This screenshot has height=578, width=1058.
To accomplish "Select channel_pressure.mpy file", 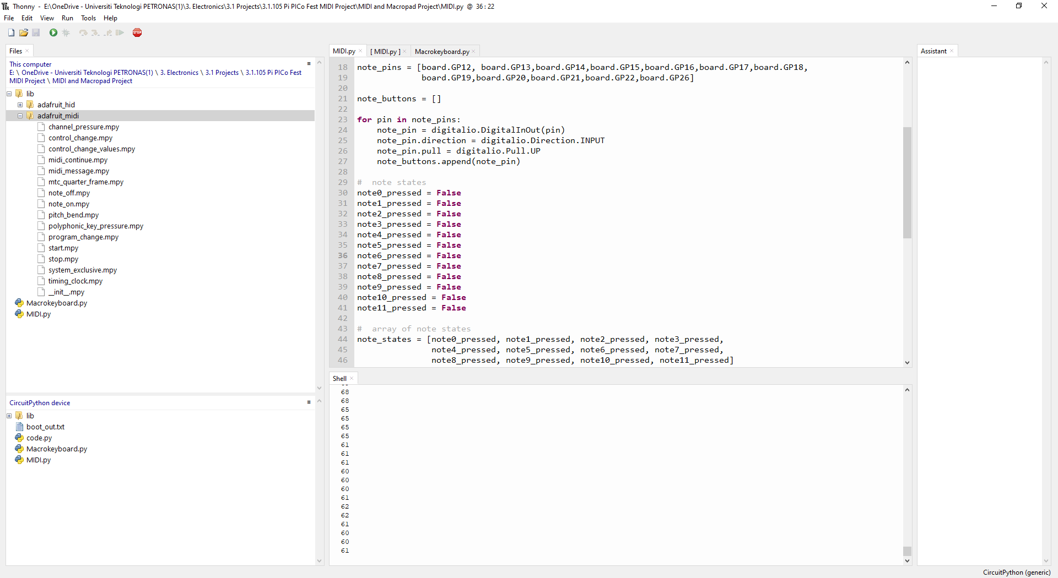I will [x=83, y=127].
